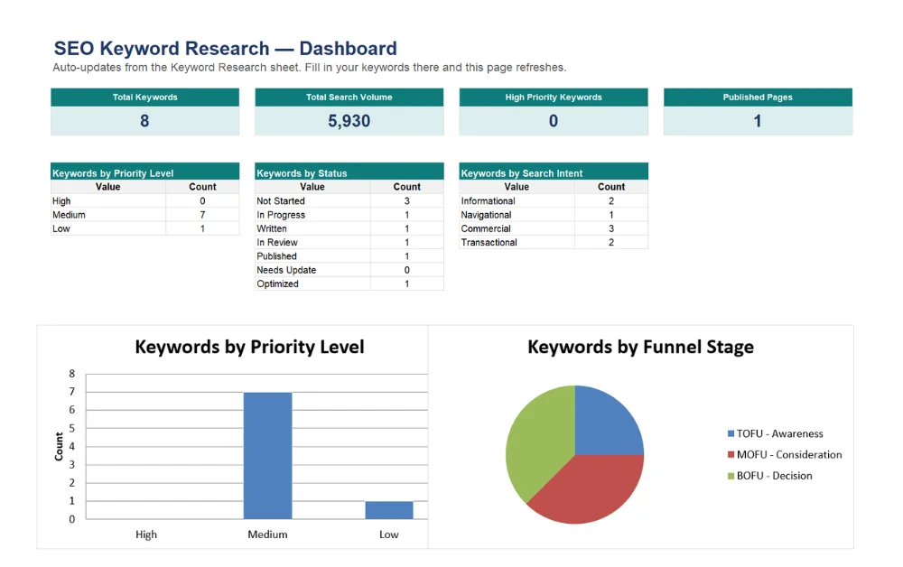Click the 'Keywords by Funnel Stage' chart title

coord(640,347)
